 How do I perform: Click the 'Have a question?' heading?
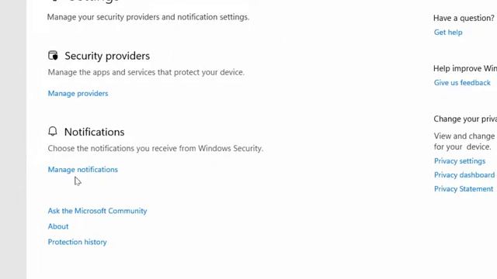tap(464, 18)
